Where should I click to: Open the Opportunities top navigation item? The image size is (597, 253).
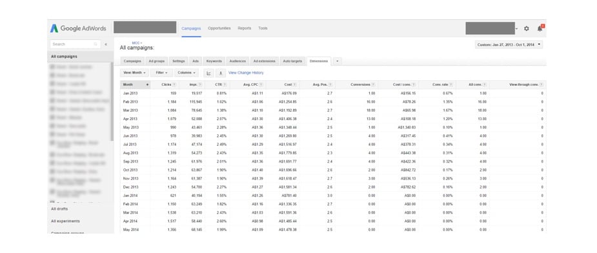click(219, 28)
